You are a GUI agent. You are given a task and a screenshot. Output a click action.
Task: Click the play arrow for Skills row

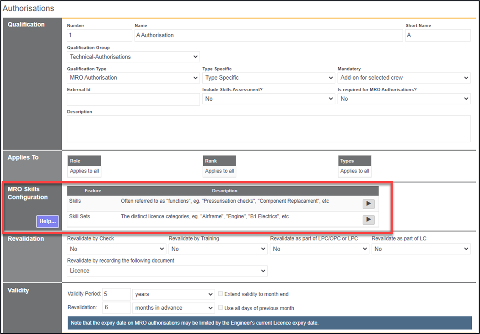click(368, 204)
